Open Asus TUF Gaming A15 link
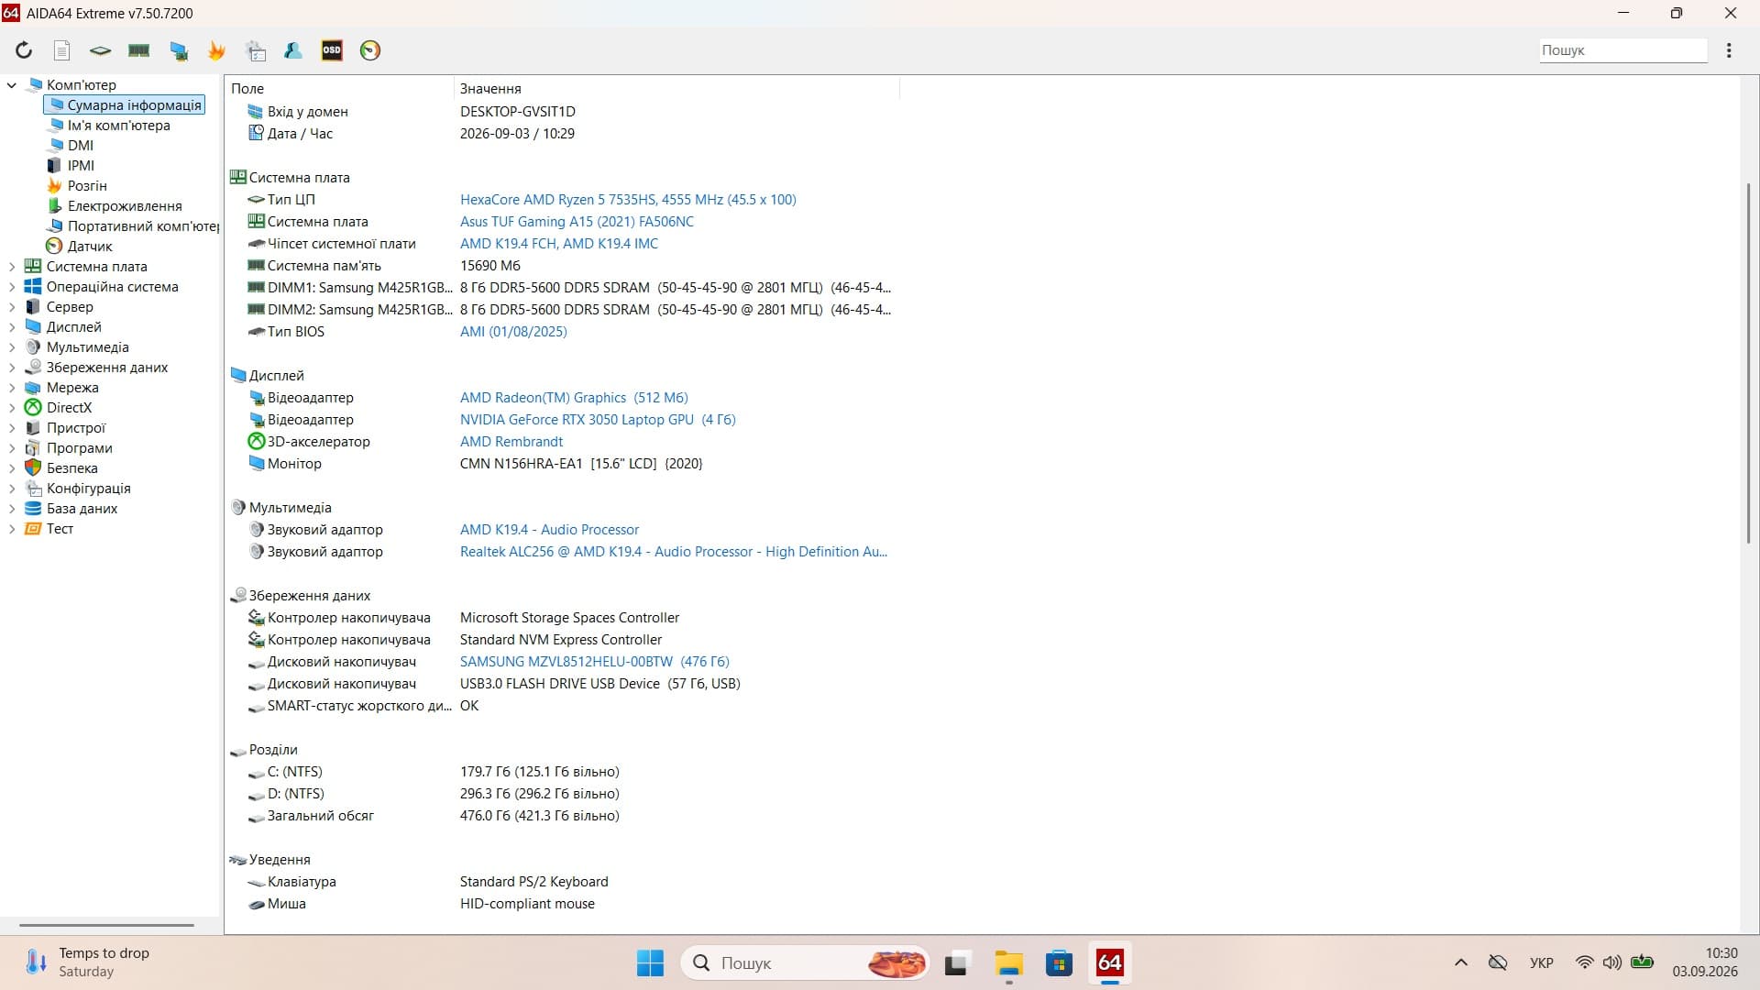Image resolution: width=1760 pixels, height=990 pixels. (577, 222)
